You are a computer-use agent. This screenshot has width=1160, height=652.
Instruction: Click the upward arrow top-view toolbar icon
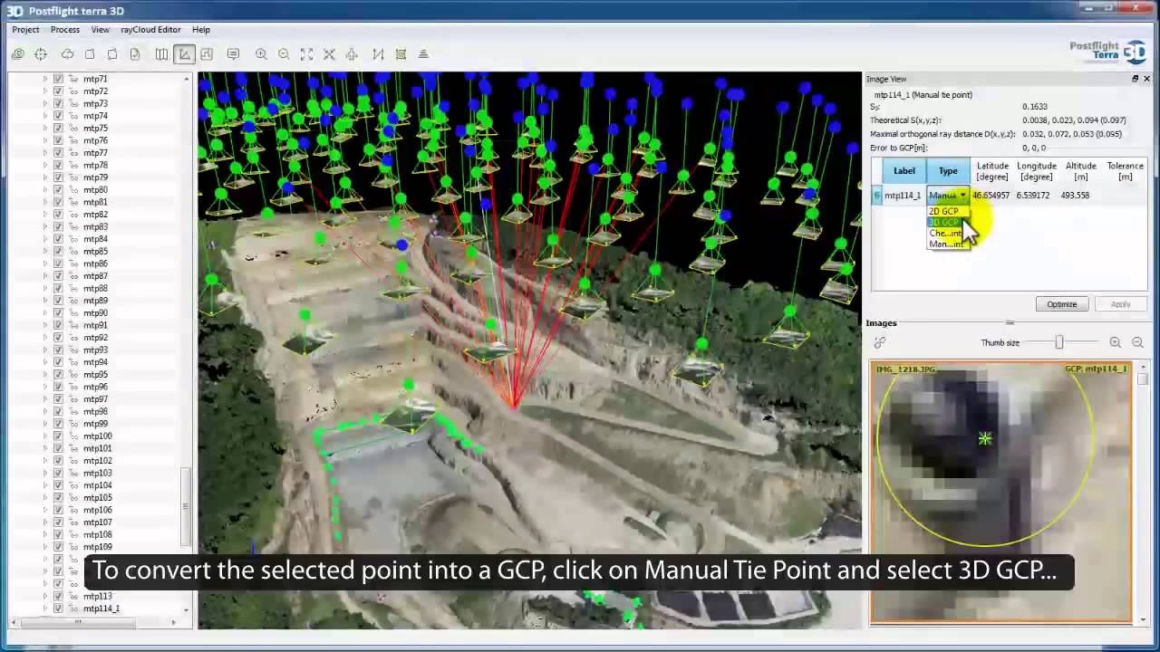point(352,54)
